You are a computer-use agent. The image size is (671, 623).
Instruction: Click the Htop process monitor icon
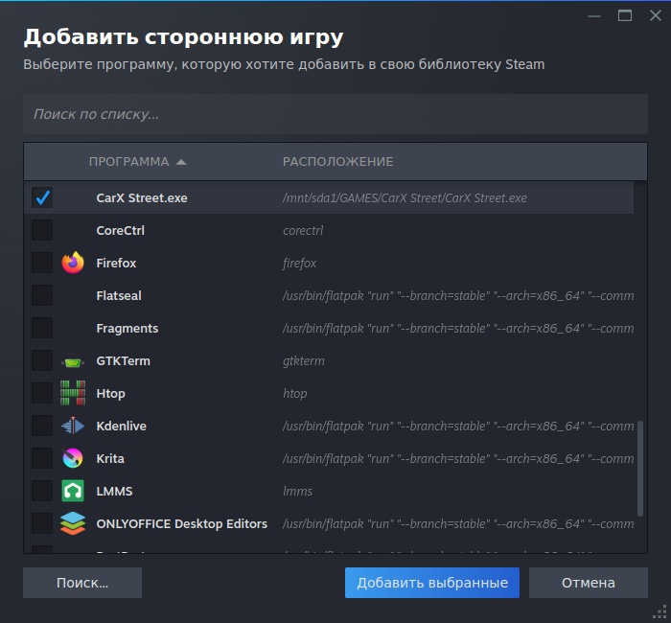[x=73, y=393]
